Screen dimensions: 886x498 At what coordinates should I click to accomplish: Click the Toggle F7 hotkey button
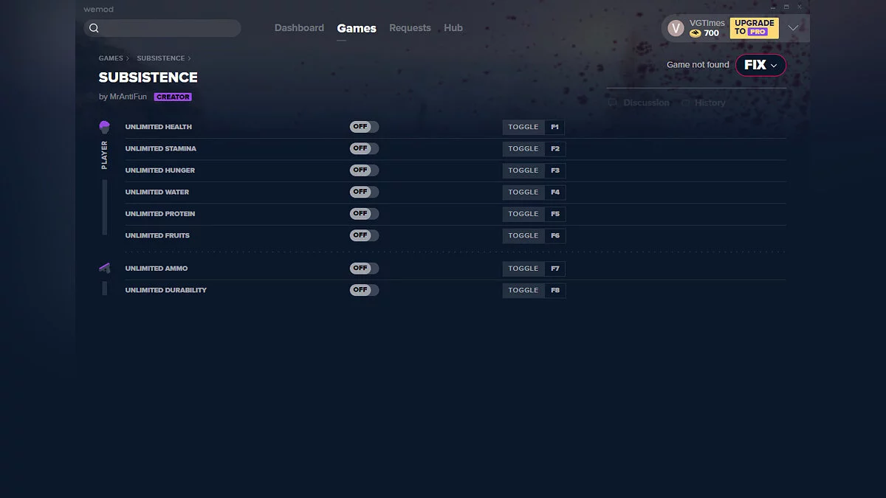point(534,269)
